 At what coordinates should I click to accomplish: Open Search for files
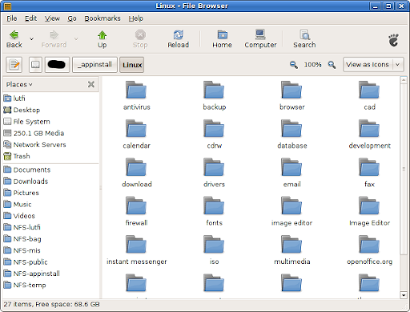(304, 39)
